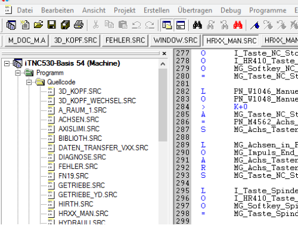
Task: Open the Übertragen menu
Action: [x=195, y=10]
